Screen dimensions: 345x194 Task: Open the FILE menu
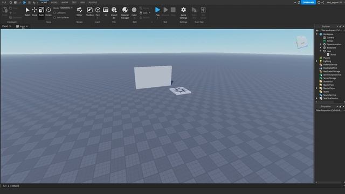[x=4, y=2]
